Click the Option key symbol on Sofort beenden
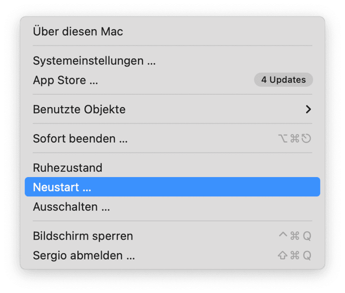The width and height of the screenshot is (345, 293). (x=283, y=139)
